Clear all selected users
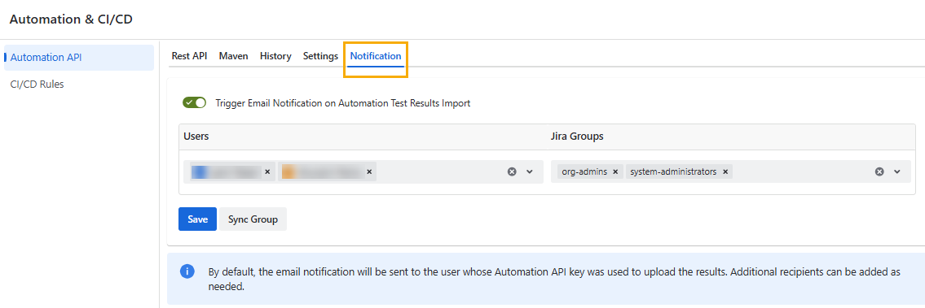 pos(512,171)
